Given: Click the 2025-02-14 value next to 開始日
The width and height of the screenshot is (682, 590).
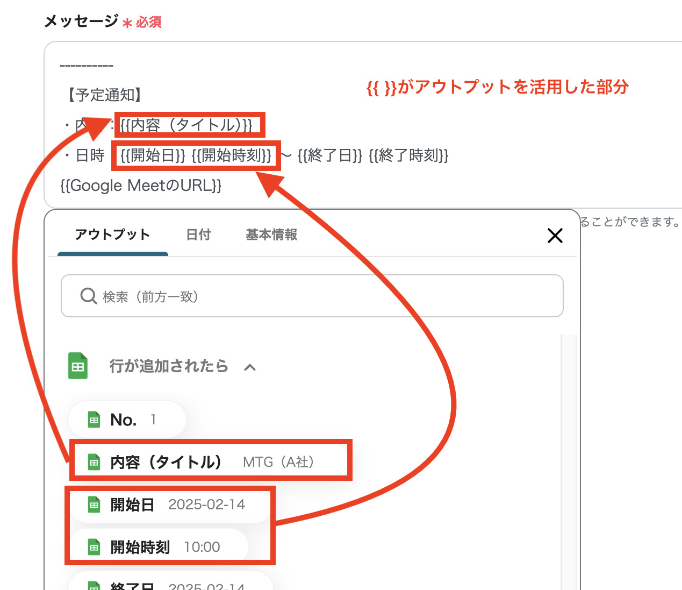Looking at the screenshot, I should pyautogui.click(x=206, y=504).
